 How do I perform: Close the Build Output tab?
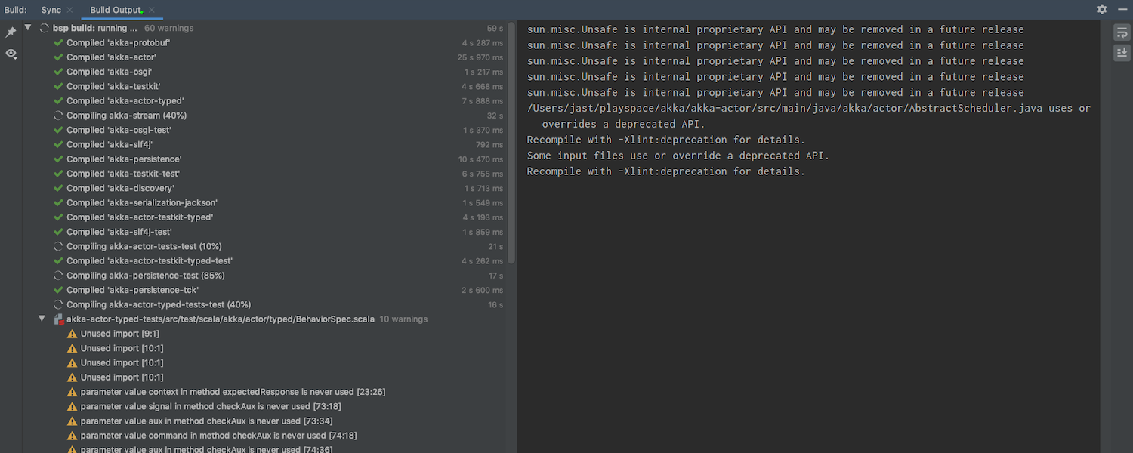[x=151, y=10]
